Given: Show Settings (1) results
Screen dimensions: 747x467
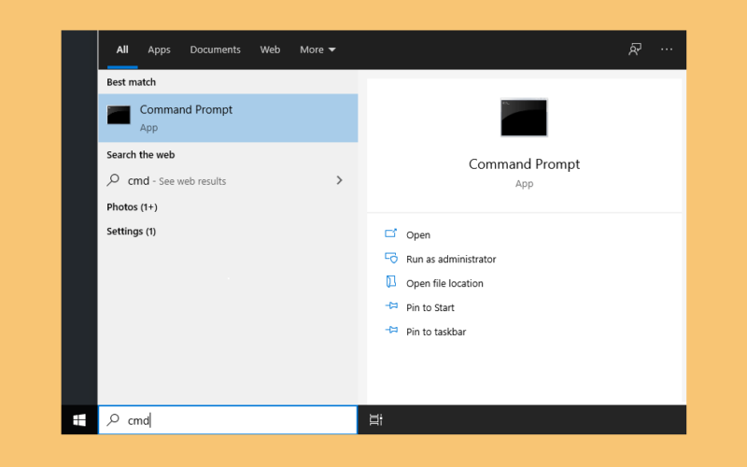Looking at the screenshot, I should pos(131,231).
